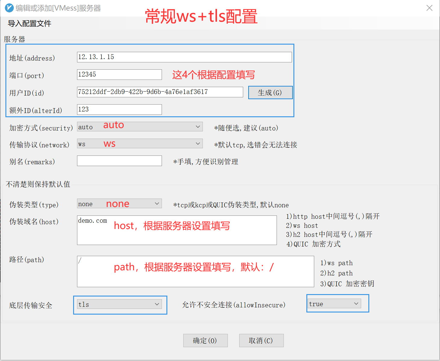Click the text 4)QUIC 加密方式
The height and width of the screenshot is (361, 440).
[313, 244]
